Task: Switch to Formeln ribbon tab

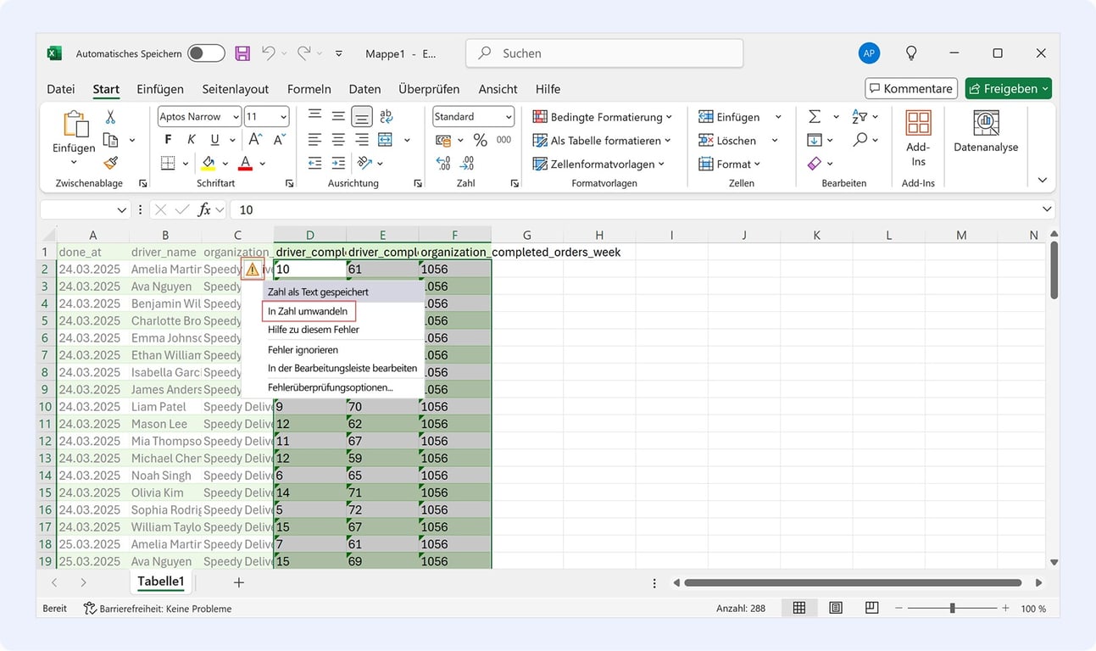Action: (309, 89)
